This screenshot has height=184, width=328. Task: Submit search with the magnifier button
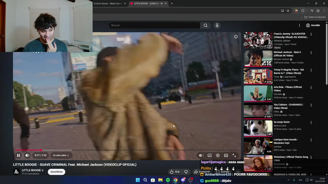206,25
